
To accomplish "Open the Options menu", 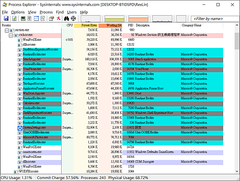I will [x=18, y=12].
